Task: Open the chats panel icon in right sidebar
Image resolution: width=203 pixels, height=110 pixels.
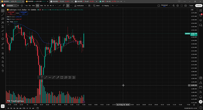Action: [201, 25]
